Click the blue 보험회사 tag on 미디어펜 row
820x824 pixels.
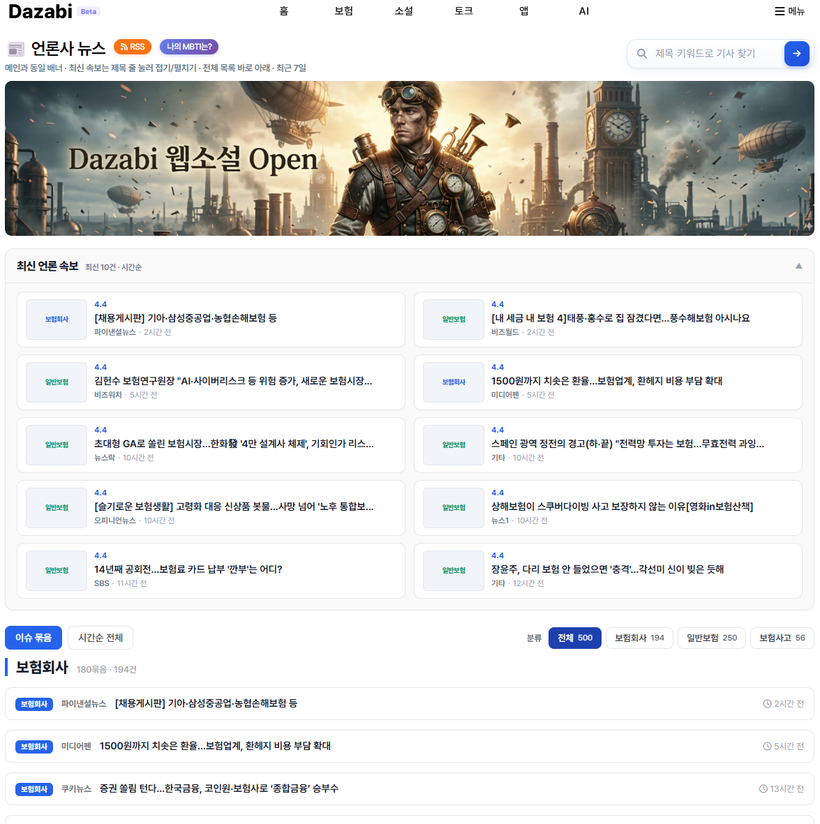[34, 747]
